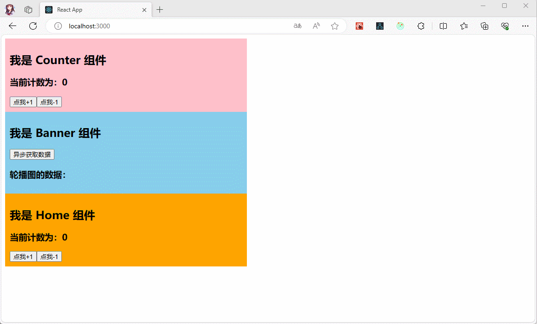Click 点我+1 in the Home component
Image resolution: width=537 pixels, height=324 pixels.
[x=23, y=257]
